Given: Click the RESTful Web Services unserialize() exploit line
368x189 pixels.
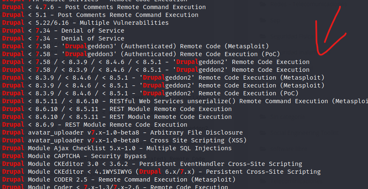Looking at the screenshot, I should pos(185,101).
